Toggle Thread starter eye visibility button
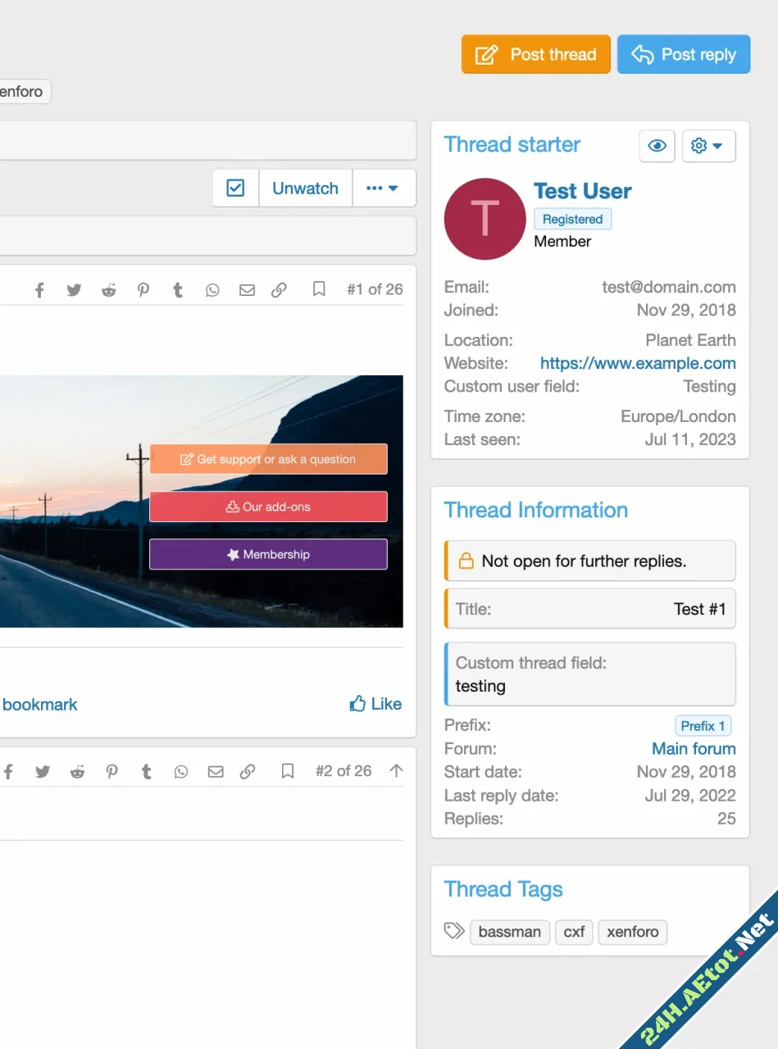Viewport: 778px width, 1049px height. coord(657,146)
